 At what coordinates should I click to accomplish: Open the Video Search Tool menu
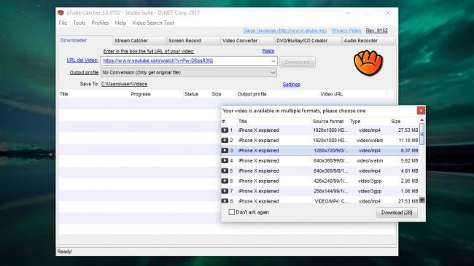[x=153, y=23]
